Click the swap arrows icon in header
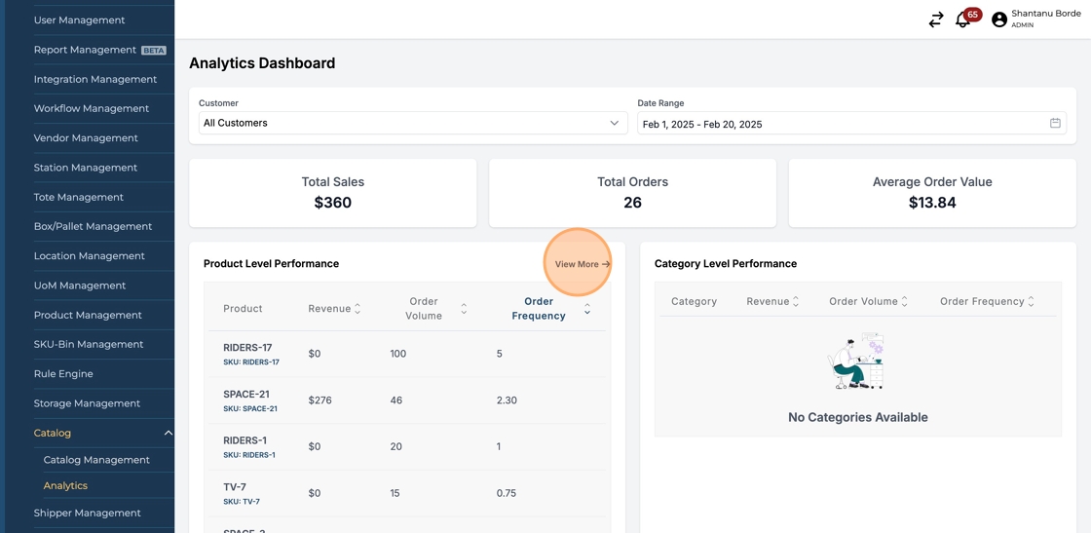Screen dimensions: 1091x533 coord(935,19)
